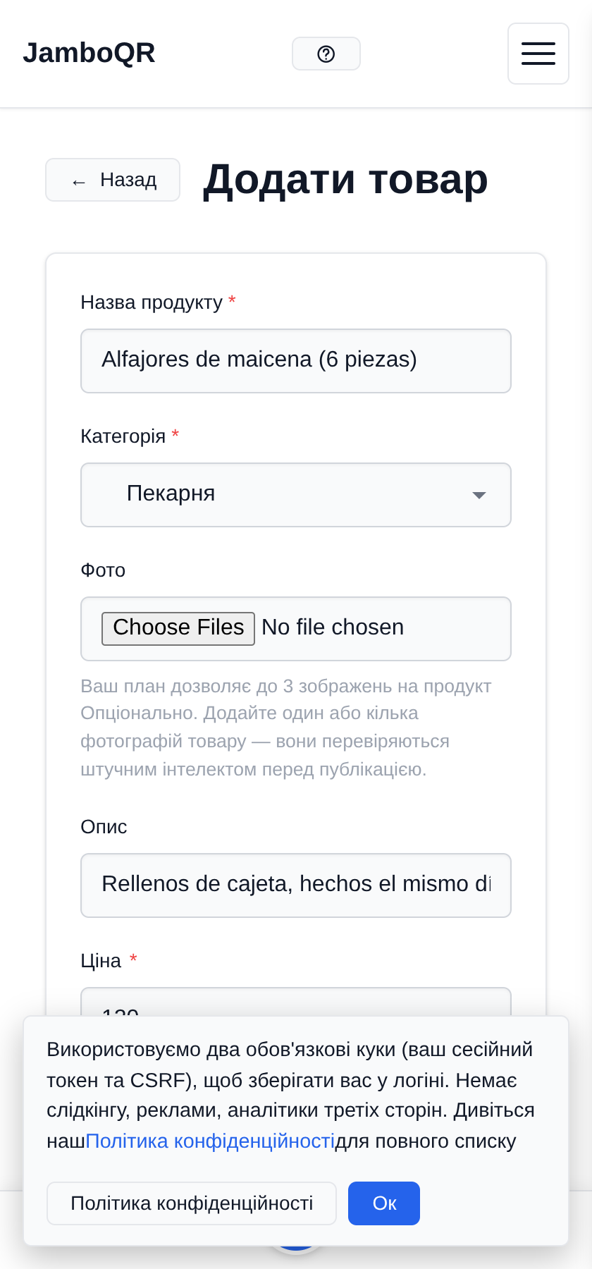
Task: Click the No file chosen text
Action: 333,627
